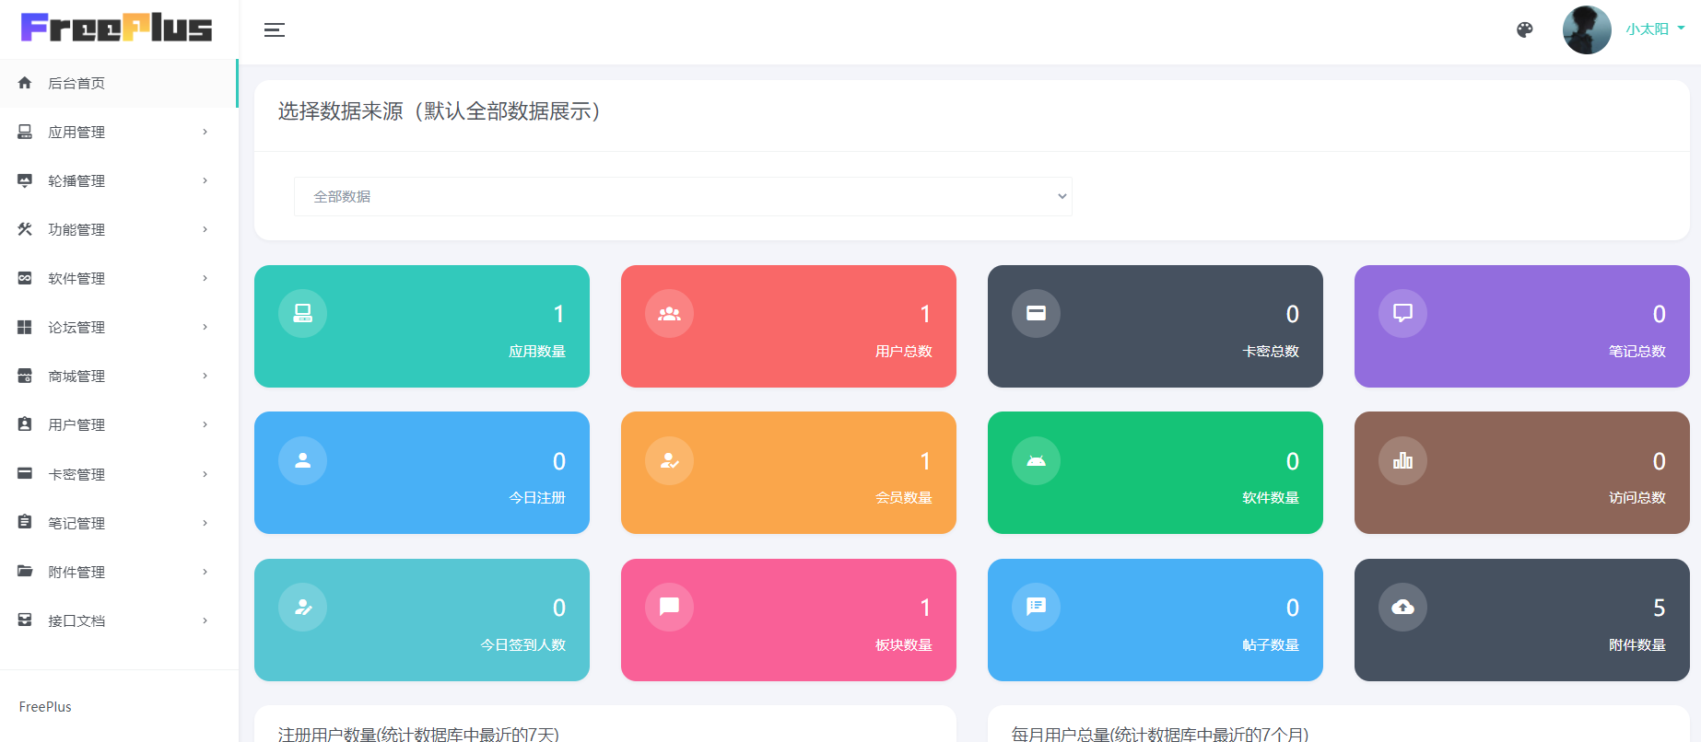Go to 后台首页 in the sidebar
The width and height of the screenshot is (1701, 742).
click(x=76, y=84)
